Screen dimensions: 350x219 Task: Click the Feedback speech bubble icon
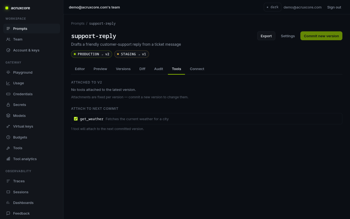tap(8, 213)
